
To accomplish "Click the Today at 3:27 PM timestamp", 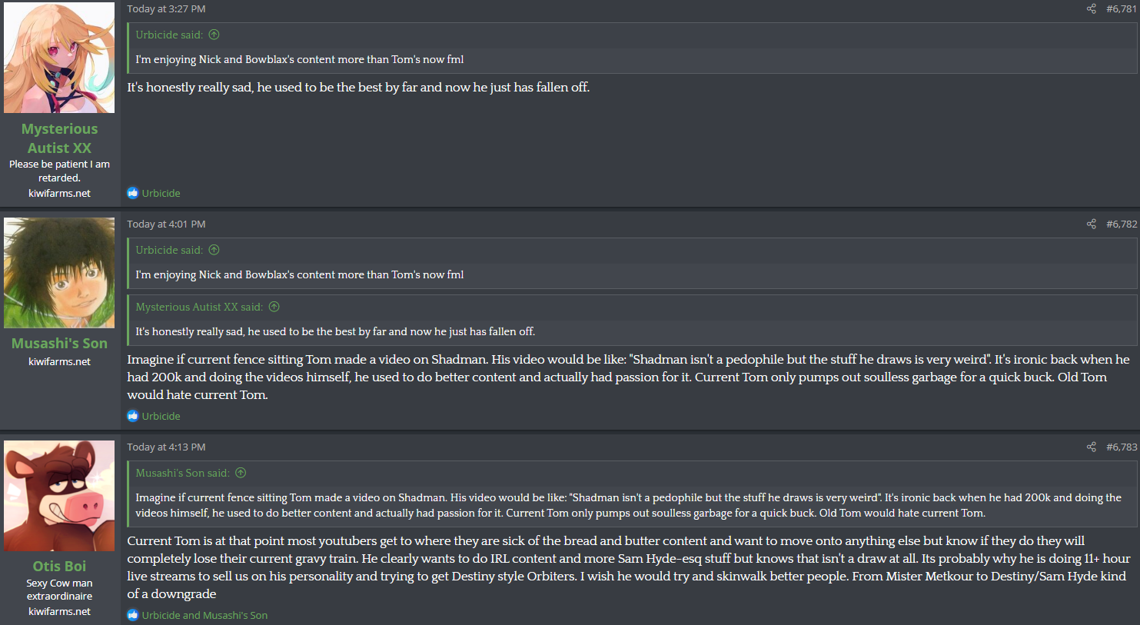I will point(166,9).
